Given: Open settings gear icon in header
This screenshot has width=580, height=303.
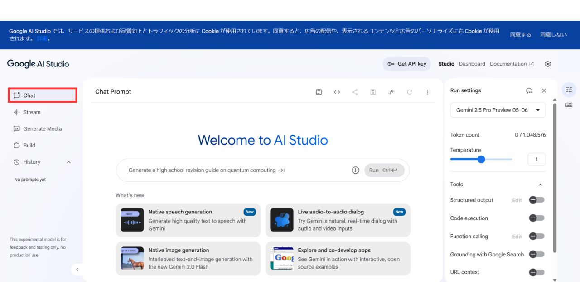Looking at the screenshot, I should 548,64.
